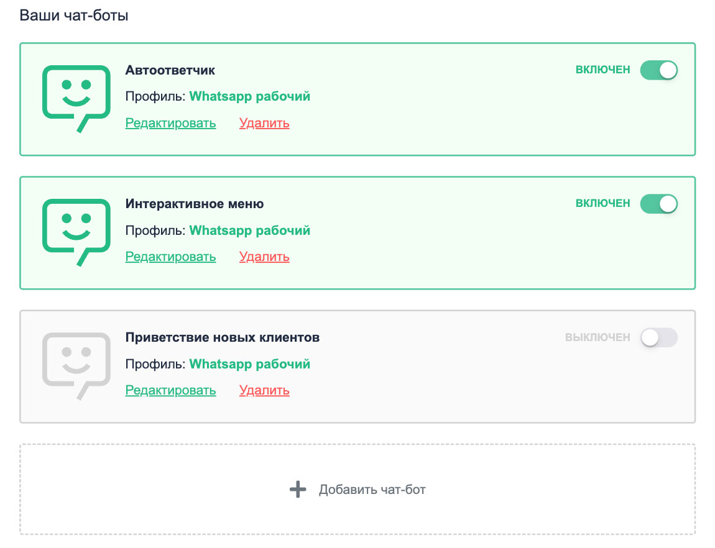Click Редактировать under Приветствие новых клиентов

tap(170, 390)
